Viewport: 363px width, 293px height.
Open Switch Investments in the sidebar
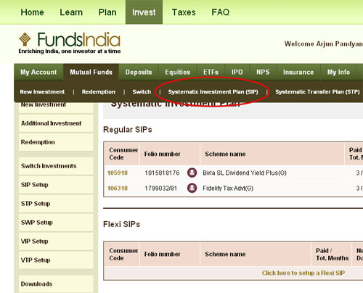tap(56, 166)
